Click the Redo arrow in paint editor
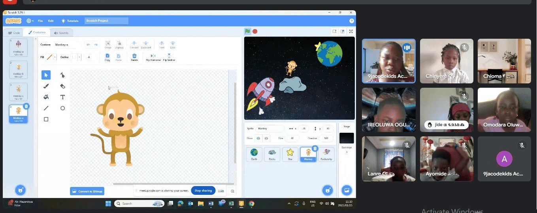 96,45
